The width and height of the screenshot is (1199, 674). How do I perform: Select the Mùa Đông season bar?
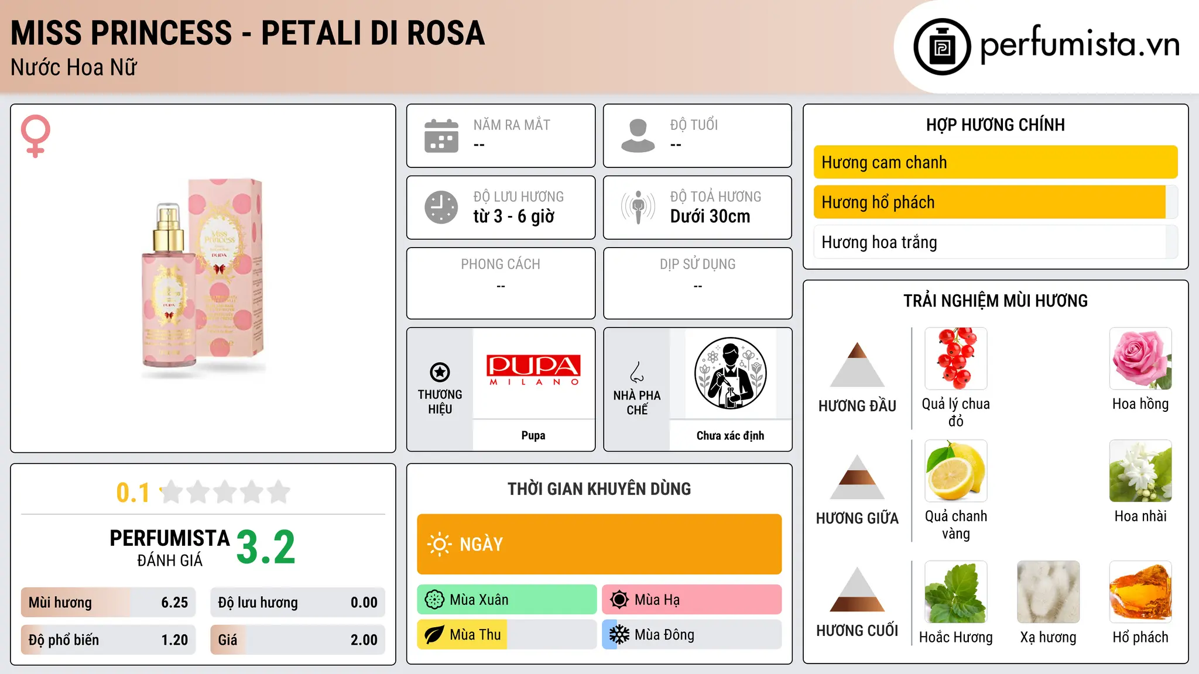coord(692,635)
